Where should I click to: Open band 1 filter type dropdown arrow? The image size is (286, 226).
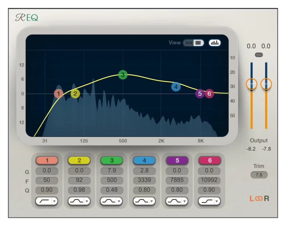tap(54, 202)
